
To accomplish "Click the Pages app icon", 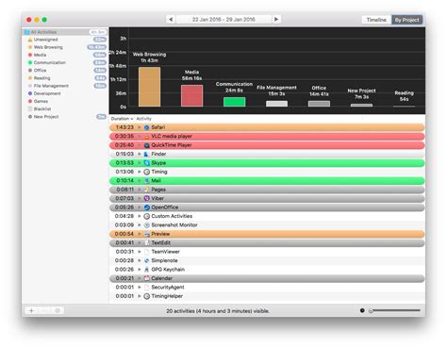I will click(x=146, y=190).
